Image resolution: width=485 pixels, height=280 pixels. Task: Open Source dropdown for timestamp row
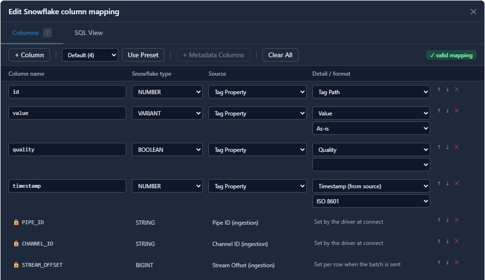[x=258, y=186]
